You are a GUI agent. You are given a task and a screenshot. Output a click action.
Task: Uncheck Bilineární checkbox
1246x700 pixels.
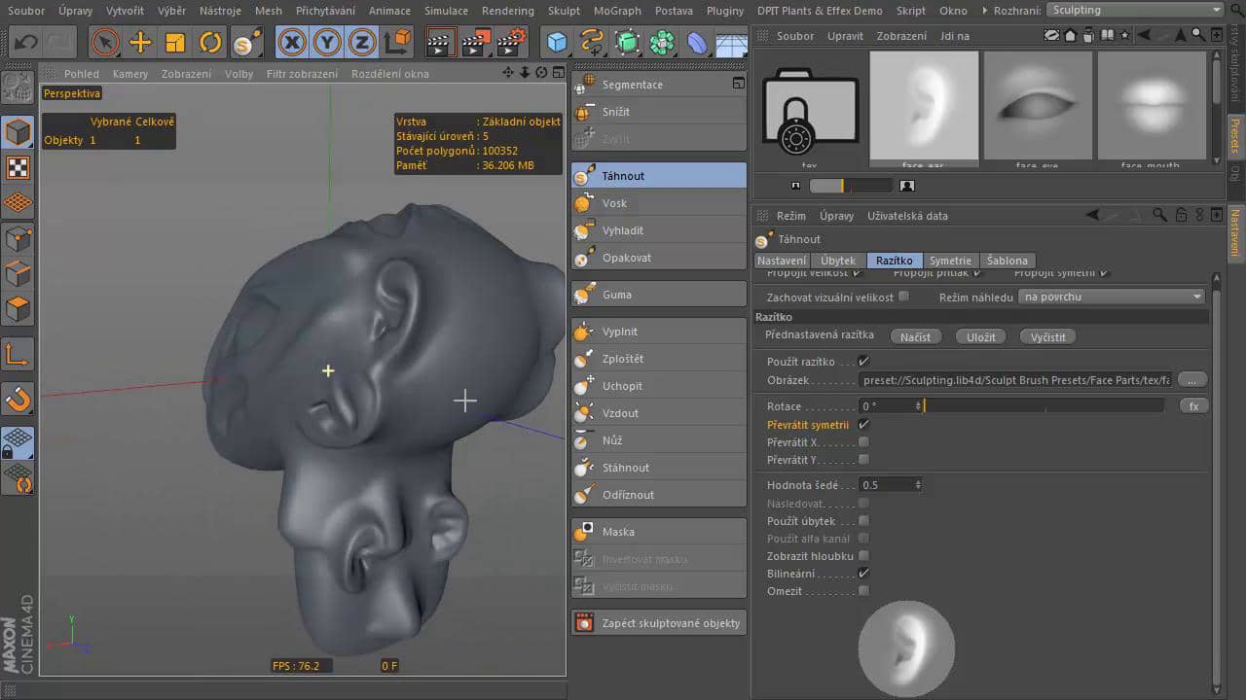(x=863, y=574)
